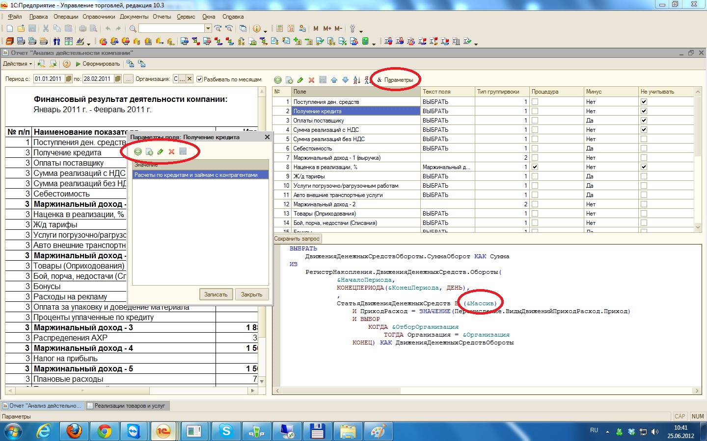707x441 pixels.
Task: Open the Операции menu
Action: (x=66, y=17)
